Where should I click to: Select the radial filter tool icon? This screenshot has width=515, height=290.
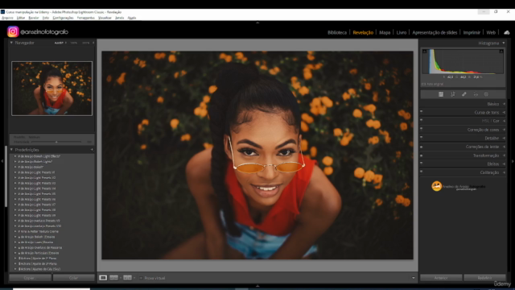point(486,94)
